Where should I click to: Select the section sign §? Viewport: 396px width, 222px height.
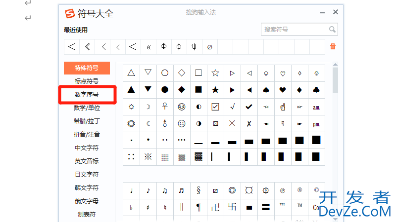click(198, 190)
